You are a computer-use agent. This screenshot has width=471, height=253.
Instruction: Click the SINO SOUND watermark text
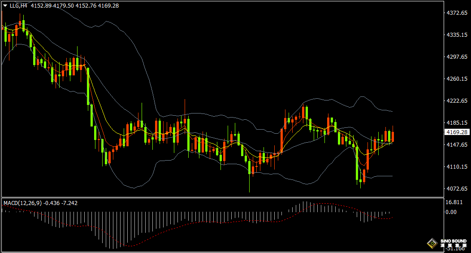454,241
